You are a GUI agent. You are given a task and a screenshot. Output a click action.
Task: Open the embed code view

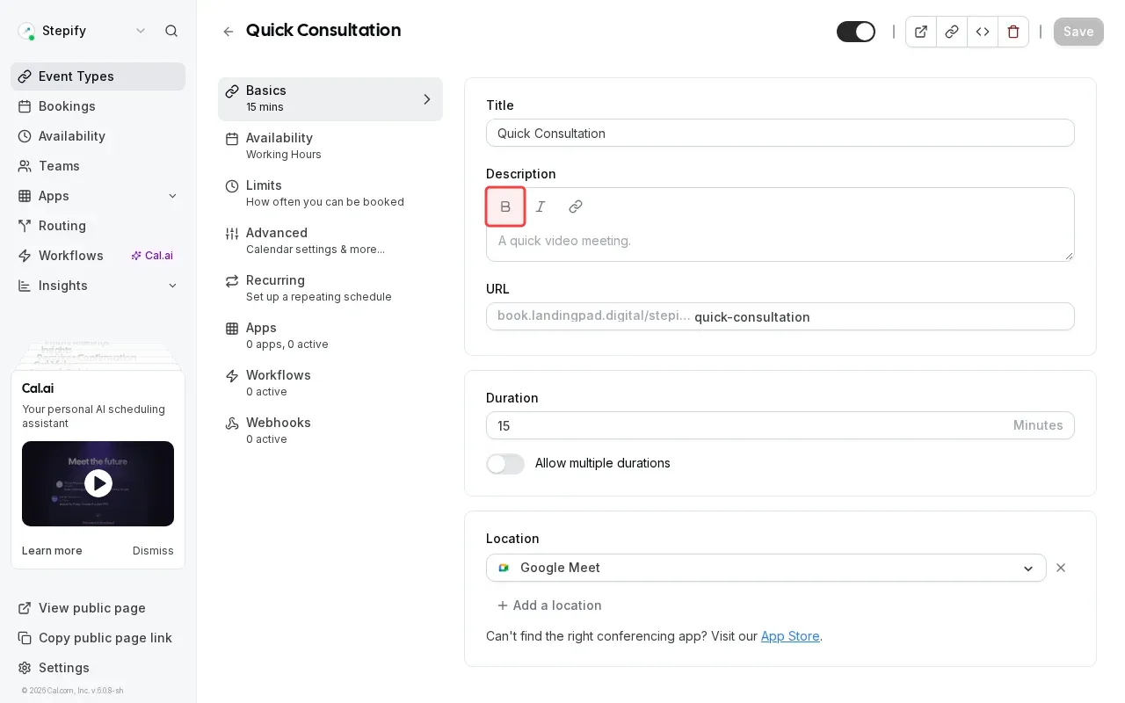click(983, 32)
